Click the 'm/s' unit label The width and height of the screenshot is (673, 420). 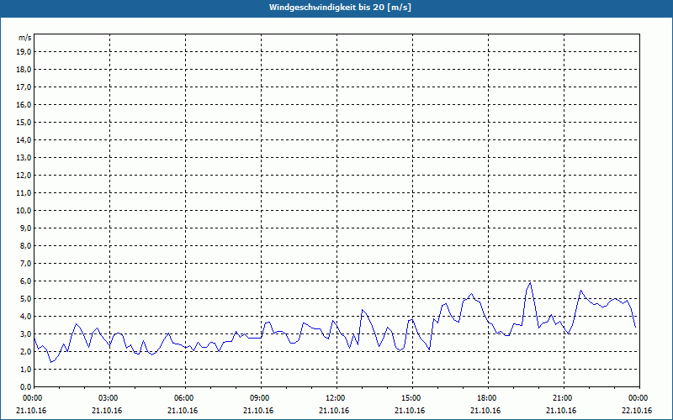(x=25, y=38)
